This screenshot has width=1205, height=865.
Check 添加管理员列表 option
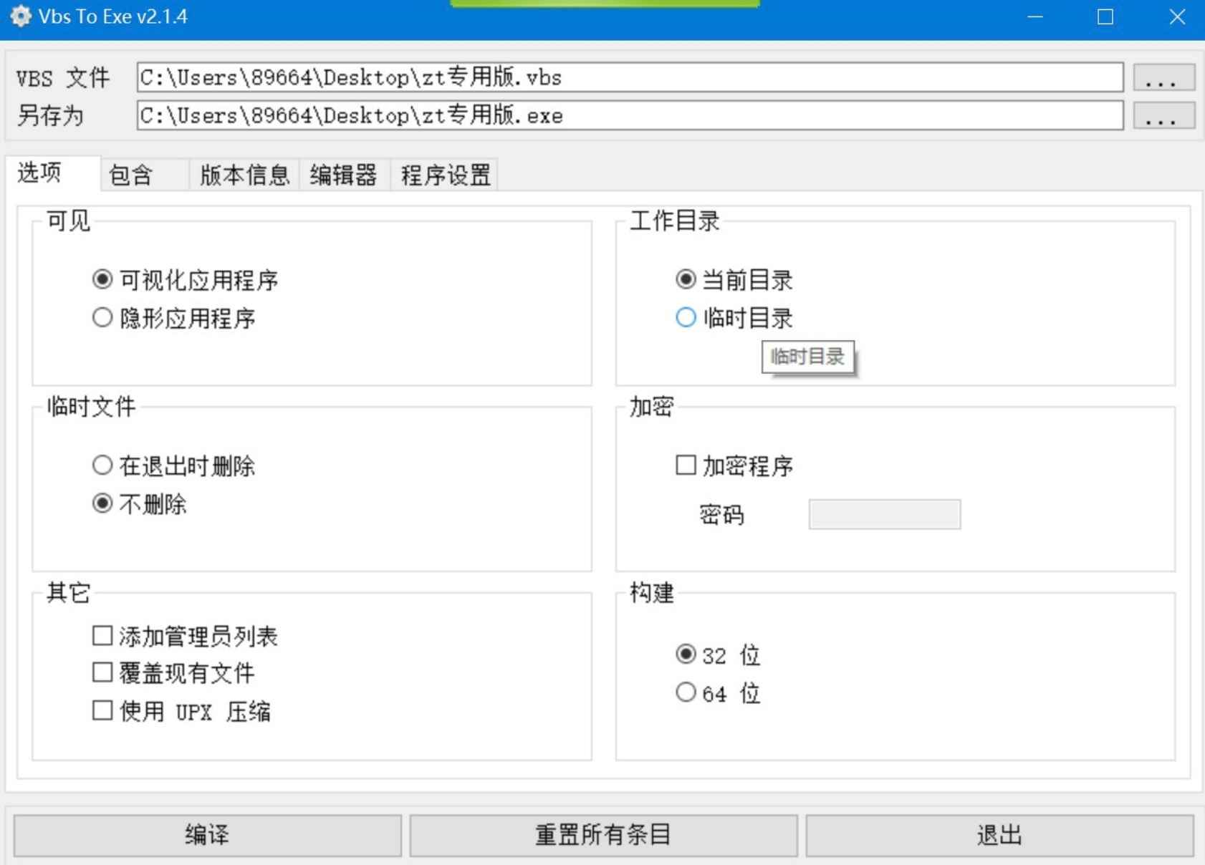click(x=102, y=635)
